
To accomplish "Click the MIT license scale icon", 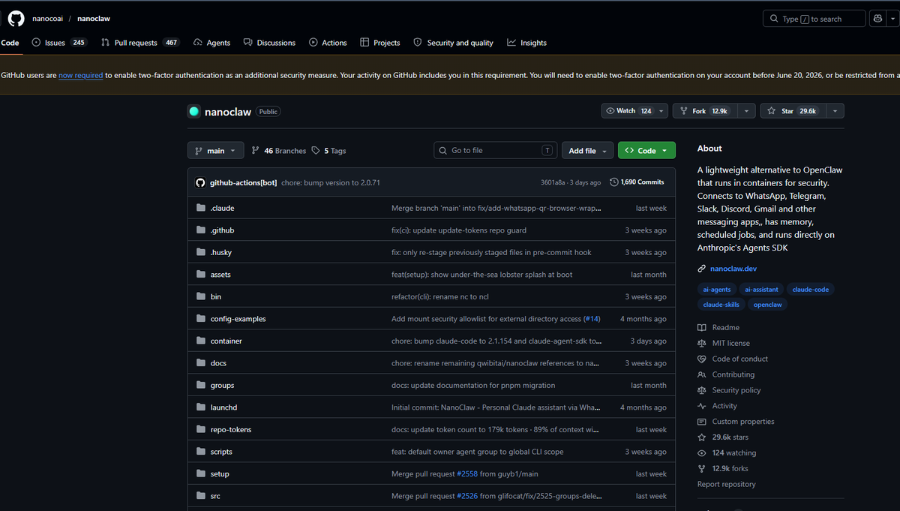I will click(702, 344).
